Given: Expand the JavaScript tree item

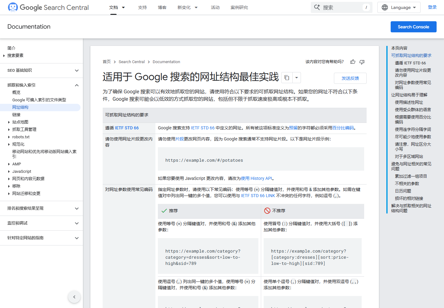Looking at the screenshot, I should [x=9, y=172].
